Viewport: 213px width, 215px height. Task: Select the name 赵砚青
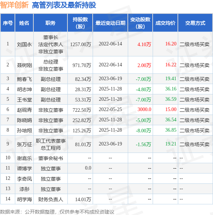click(24, 110)
